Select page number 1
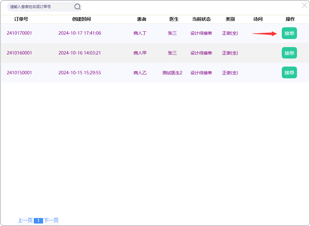Image resolution: width=310 pixels, height=226 pixels. coord(38,221)
